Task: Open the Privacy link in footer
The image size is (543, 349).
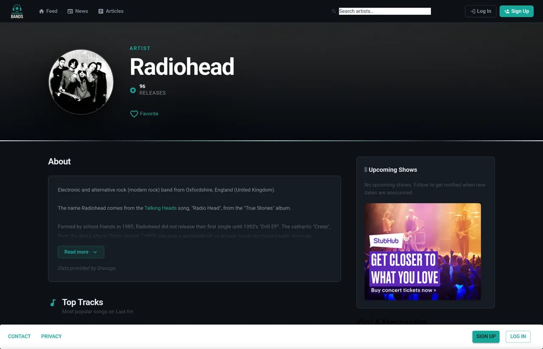Action: point(51,336)
